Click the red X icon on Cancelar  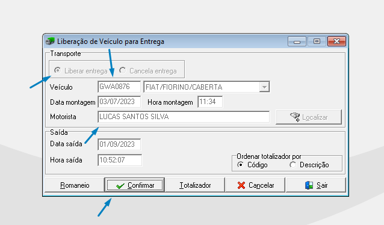click(x=241, y=185)
